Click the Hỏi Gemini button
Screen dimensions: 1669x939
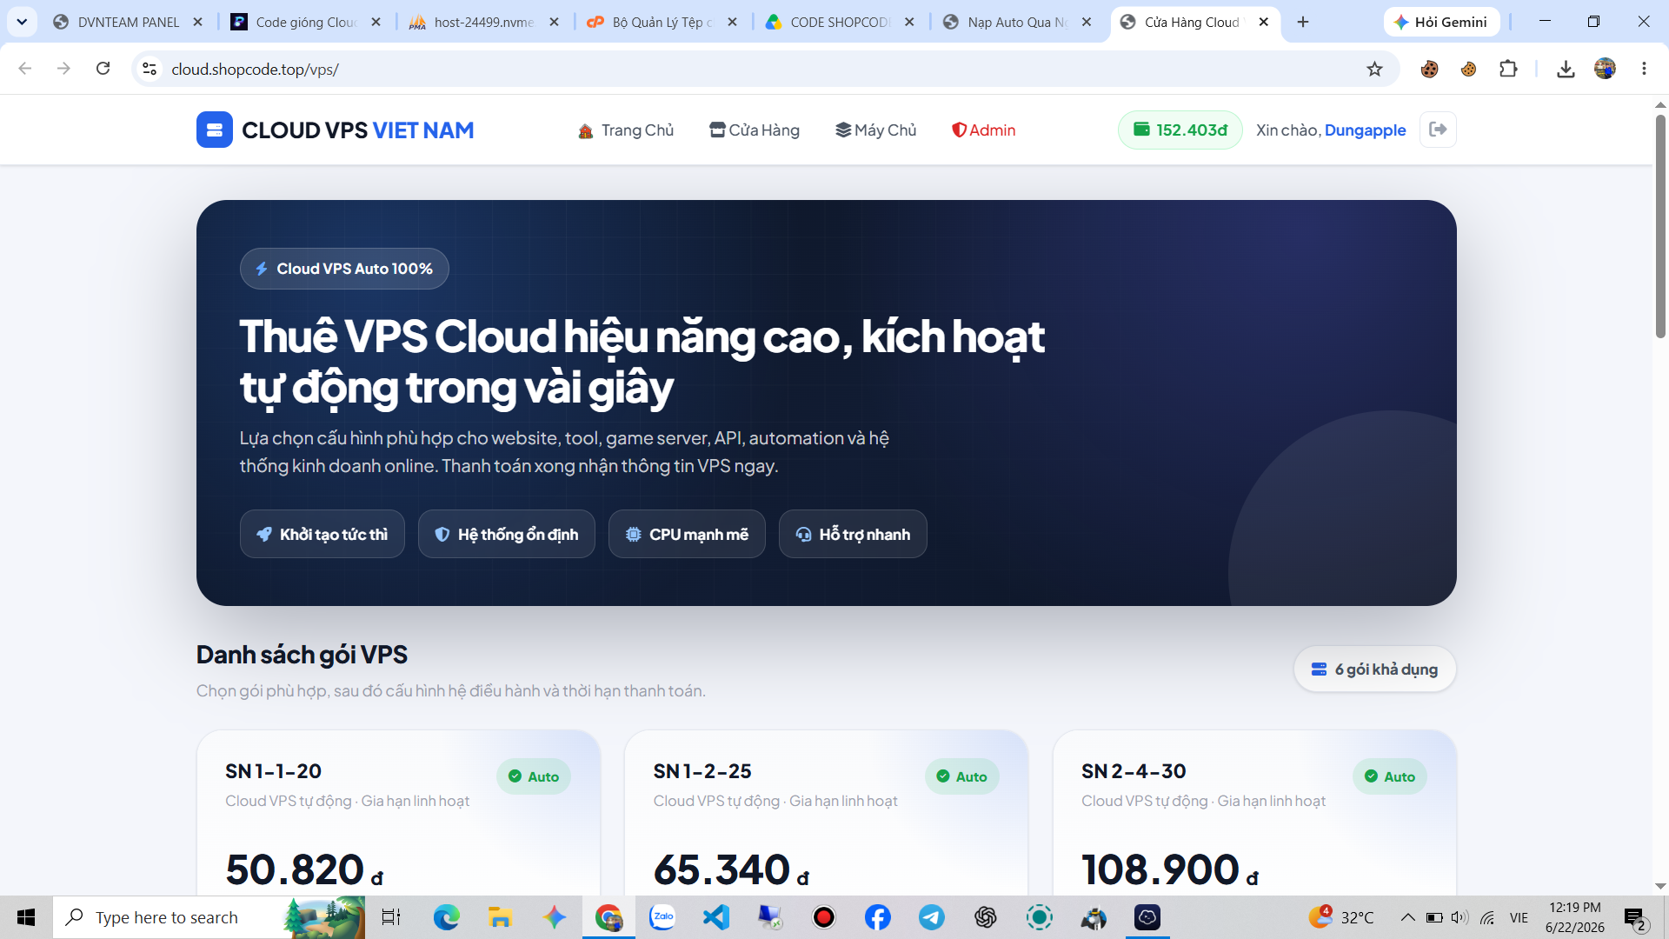click(x=1441, y=22)
